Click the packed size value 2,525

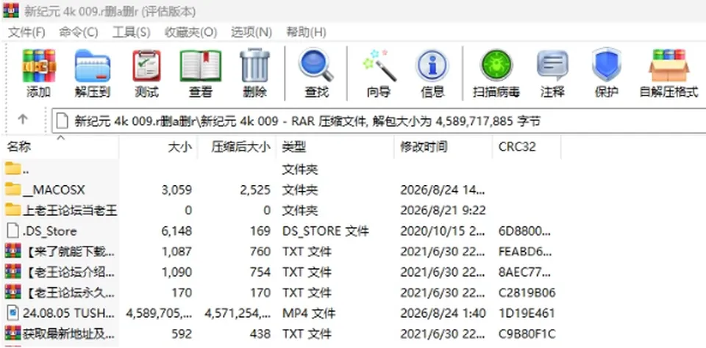pos(255,189)
